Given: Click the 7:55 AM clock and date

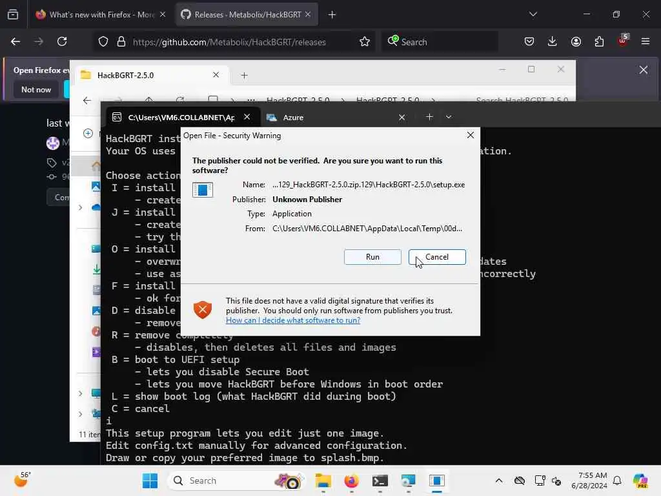Looking at the screenshot, I should click(x=589, y=480).
